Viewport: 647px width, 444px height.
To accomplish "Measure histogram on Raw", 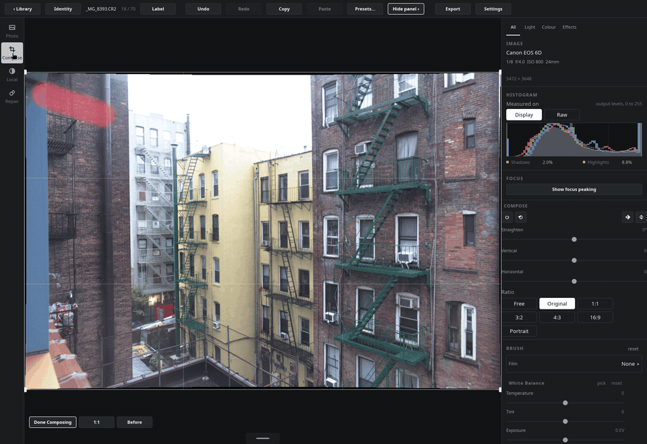I will (562, 115).
